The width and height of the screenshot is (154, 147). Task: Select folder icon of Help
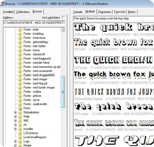click(x=20, y=117)
